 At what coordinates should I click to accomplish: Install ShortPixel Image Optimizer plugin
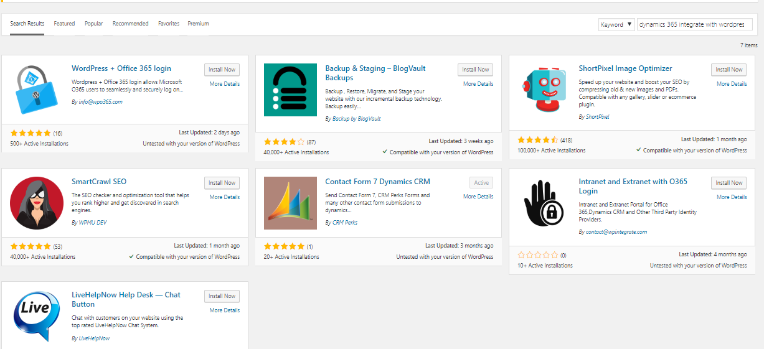click(729, 70)
